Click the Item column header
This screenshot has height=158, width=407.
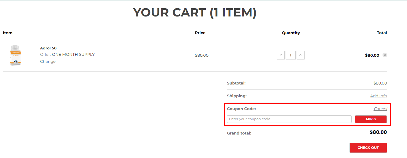[8, 33]
